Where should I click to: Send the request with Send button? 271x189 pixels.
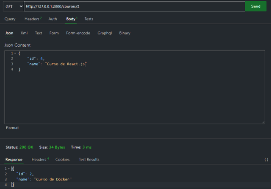pos(256,6)
